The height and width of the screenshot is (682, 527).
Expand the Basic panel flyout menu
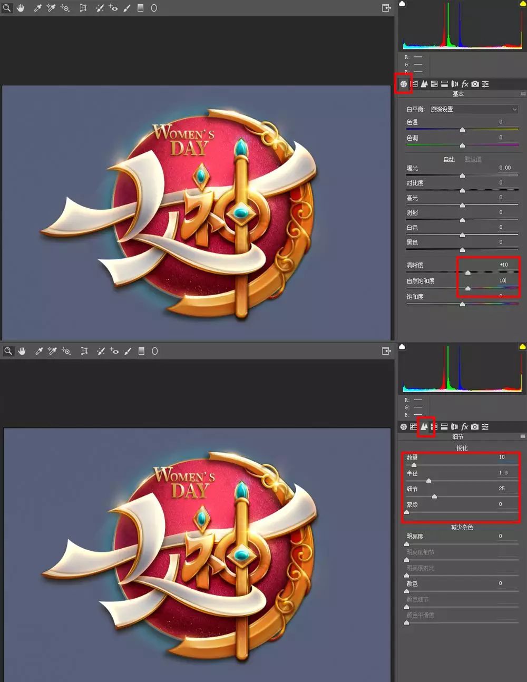(523, 94)
